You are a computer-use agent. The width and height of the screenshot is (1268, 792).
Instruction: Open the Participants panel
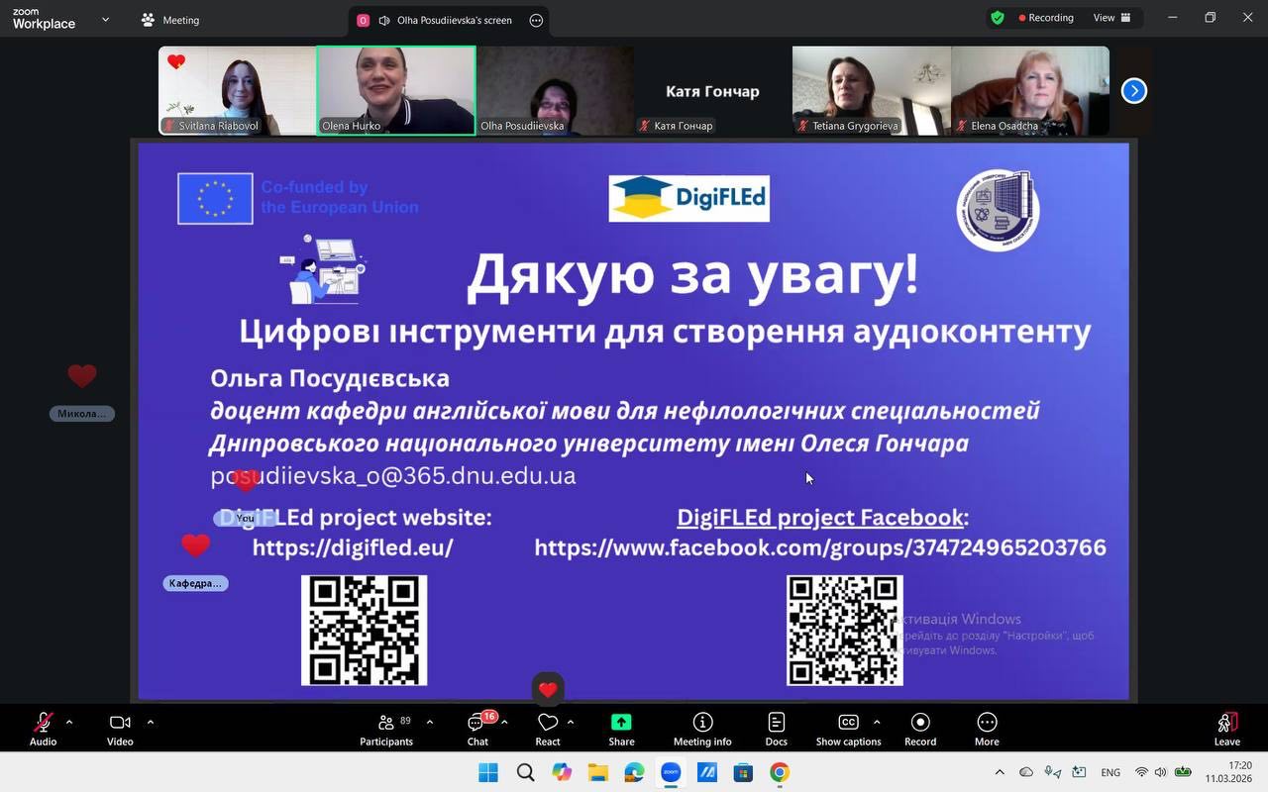pyautogui.click(x=386, y=730)
